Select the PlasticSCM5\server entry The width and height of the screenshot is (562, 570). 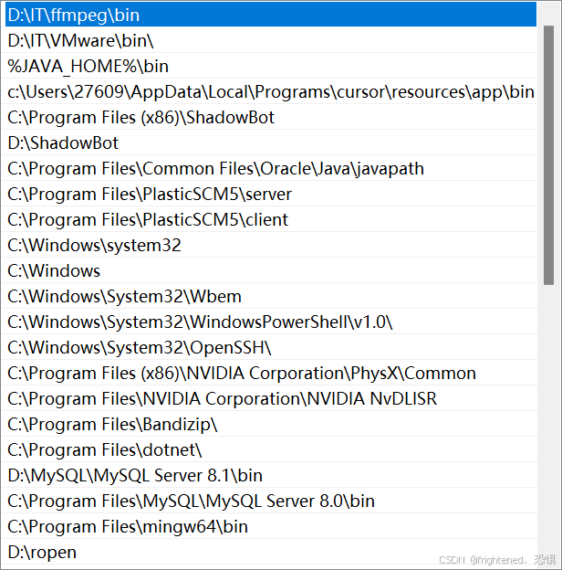point(270,194)
